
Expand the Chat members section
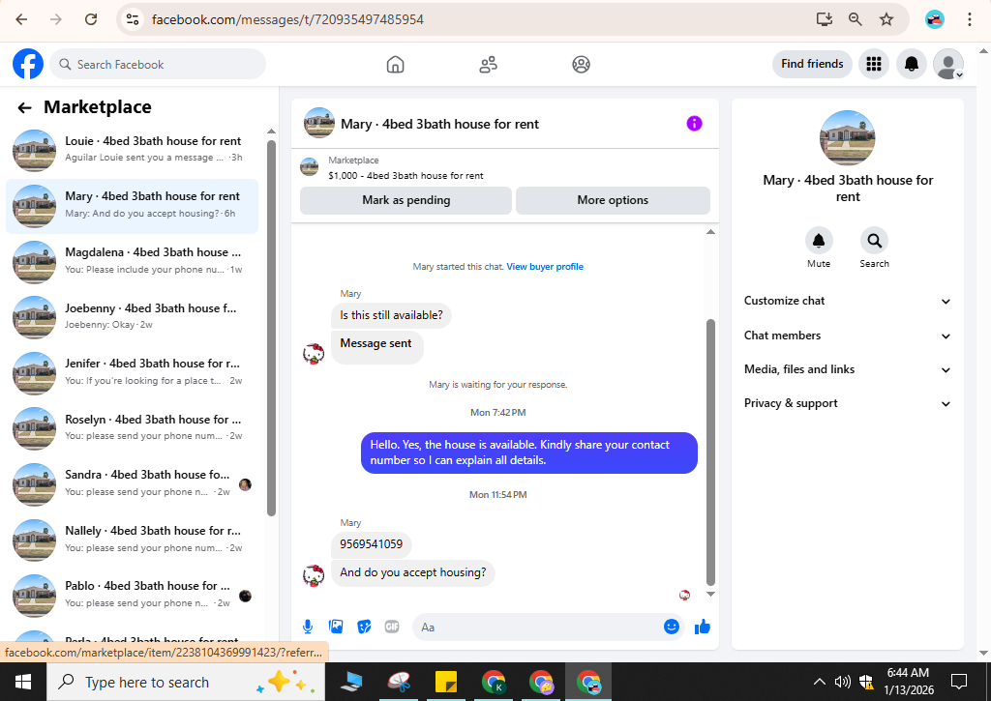coord(847,336)
